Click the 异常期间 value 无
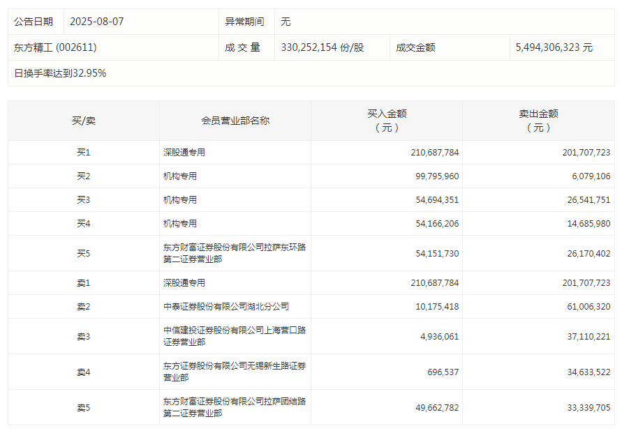Viewport: 622px width, 433px height. 286,22
